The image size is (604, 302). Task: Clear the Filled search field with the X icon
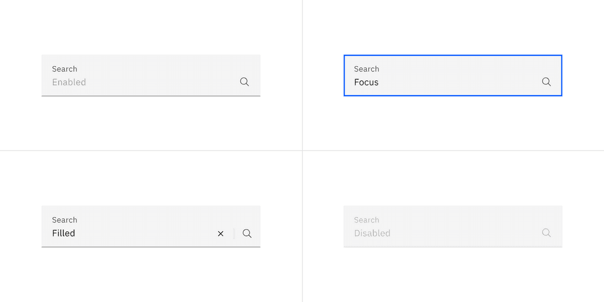pyautogui.click(x=221, y=234)
